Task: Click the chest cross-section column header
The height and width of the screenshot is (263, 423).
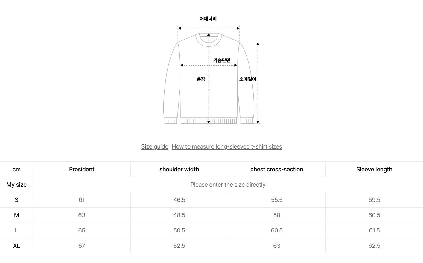Action: [x=277, y=169]
